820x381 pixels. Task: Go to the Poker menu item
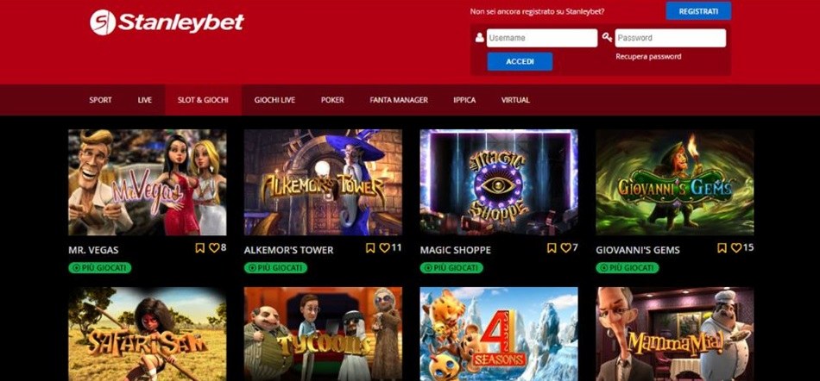point(332,100)
